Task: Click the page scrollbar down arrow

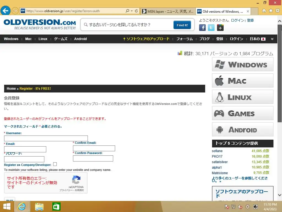Action: [x=280, y=195]
